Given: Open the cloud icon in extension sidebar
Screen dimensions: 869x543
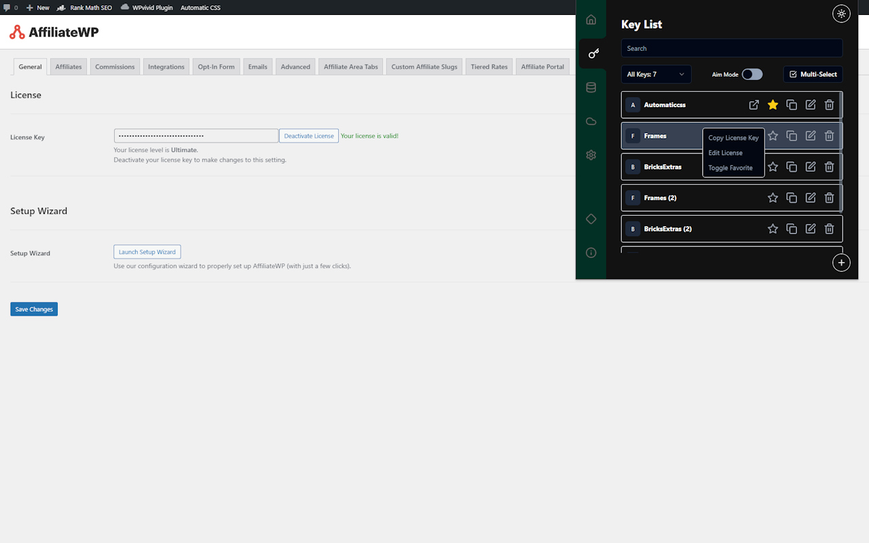Looking at the screenshot, I should [x=591, y=121].
